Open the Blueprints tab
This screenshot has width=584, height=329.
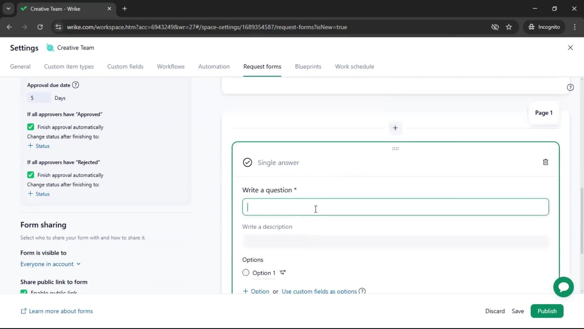coord(308,66)
